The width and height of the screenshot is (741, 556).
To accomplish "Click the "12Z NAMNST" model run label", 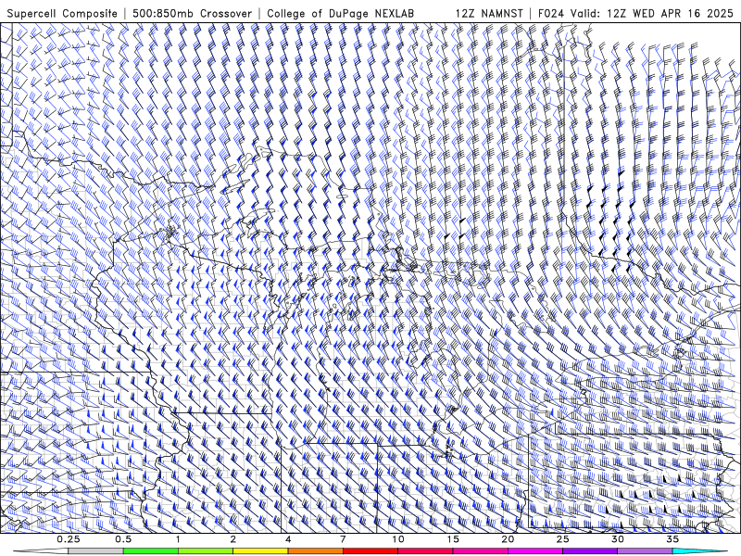I will tap(489, 13).
